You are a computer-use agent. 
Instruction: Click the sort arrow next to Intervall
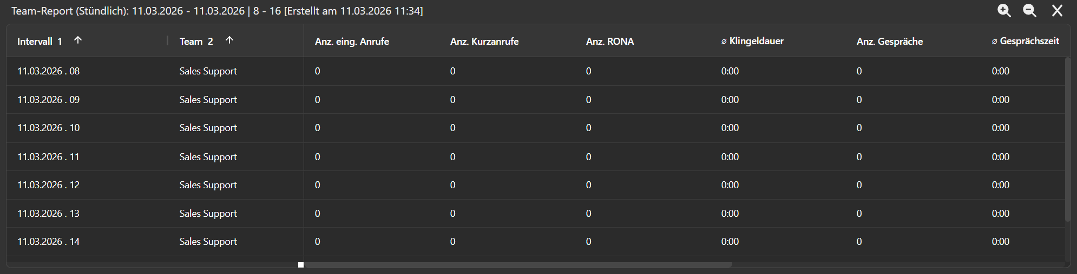[78, 40]
